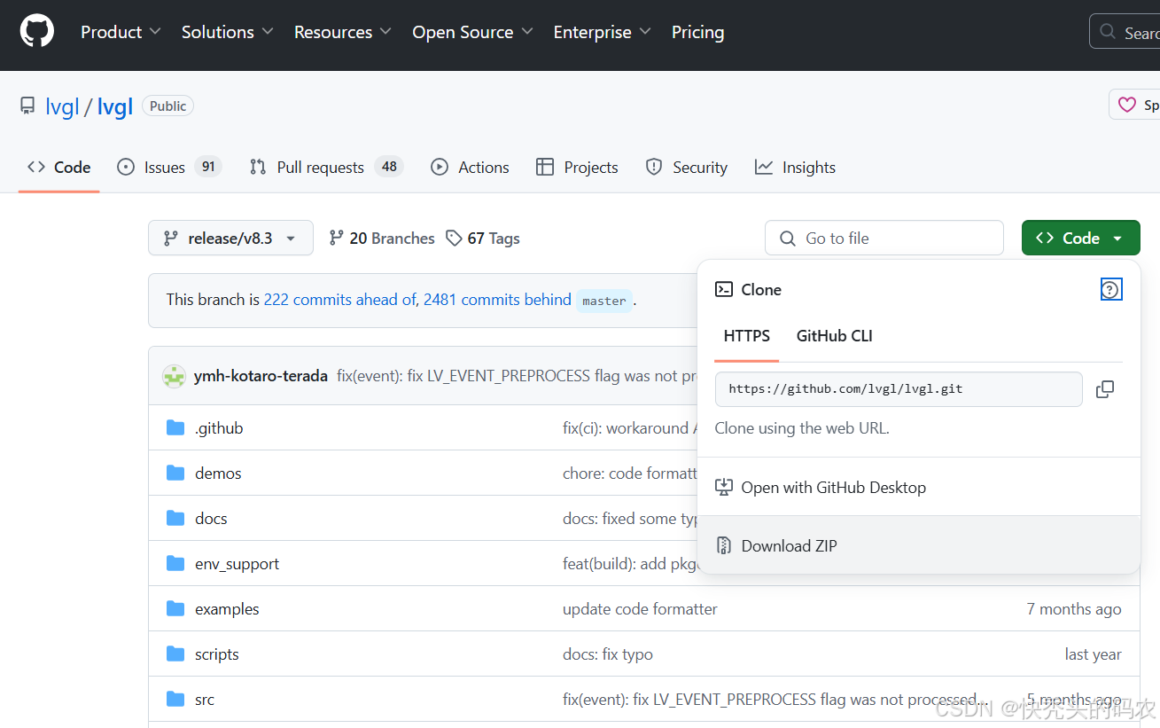Click the search magnifier icon in header
This screenshot has width=1160, height=728.
click(x=1108, y=32)
